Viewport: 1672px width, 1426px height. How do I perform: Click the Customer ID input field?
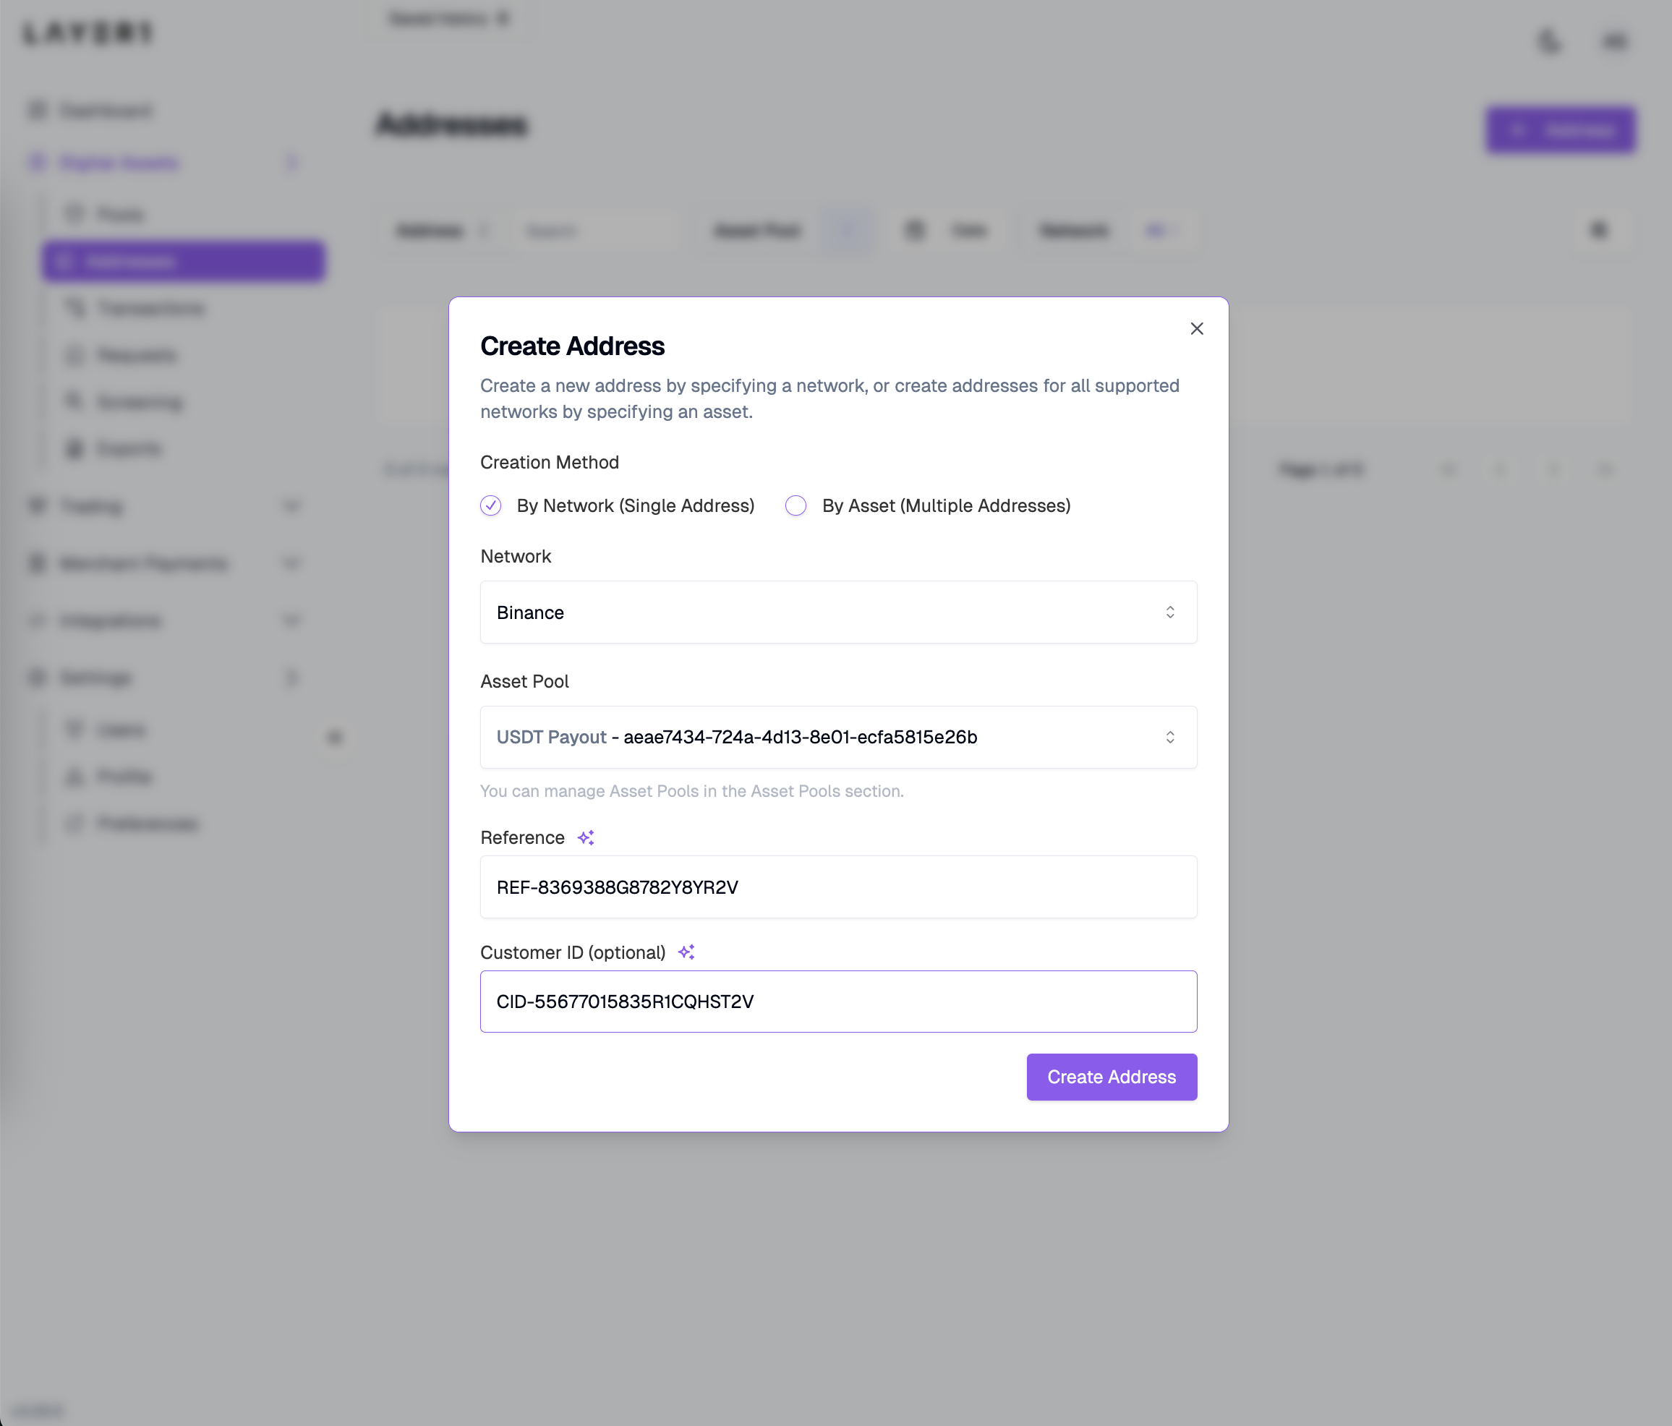tap(837, 1002)
